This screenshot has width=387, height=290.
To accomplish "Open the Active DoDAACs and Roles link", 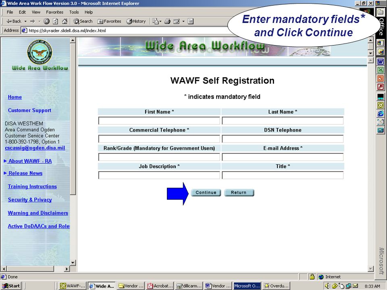I will (x=39, y=226).
